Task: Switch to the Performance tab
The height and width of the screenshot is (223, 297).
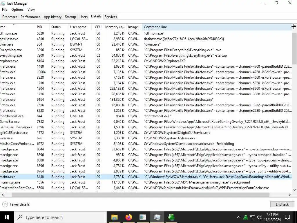Action: click(30, 17)
